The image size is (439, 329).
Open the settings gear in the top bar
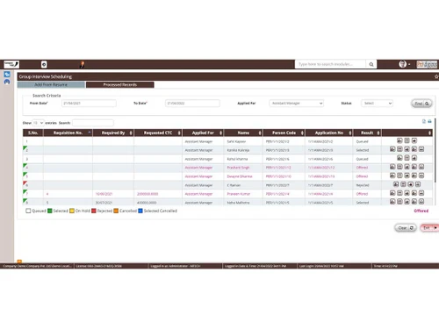tap(44, 64)
